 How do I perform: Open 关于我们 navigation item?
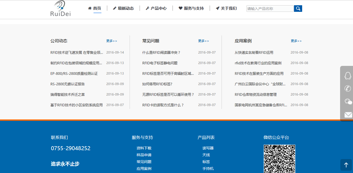click(x=226, y=8)
